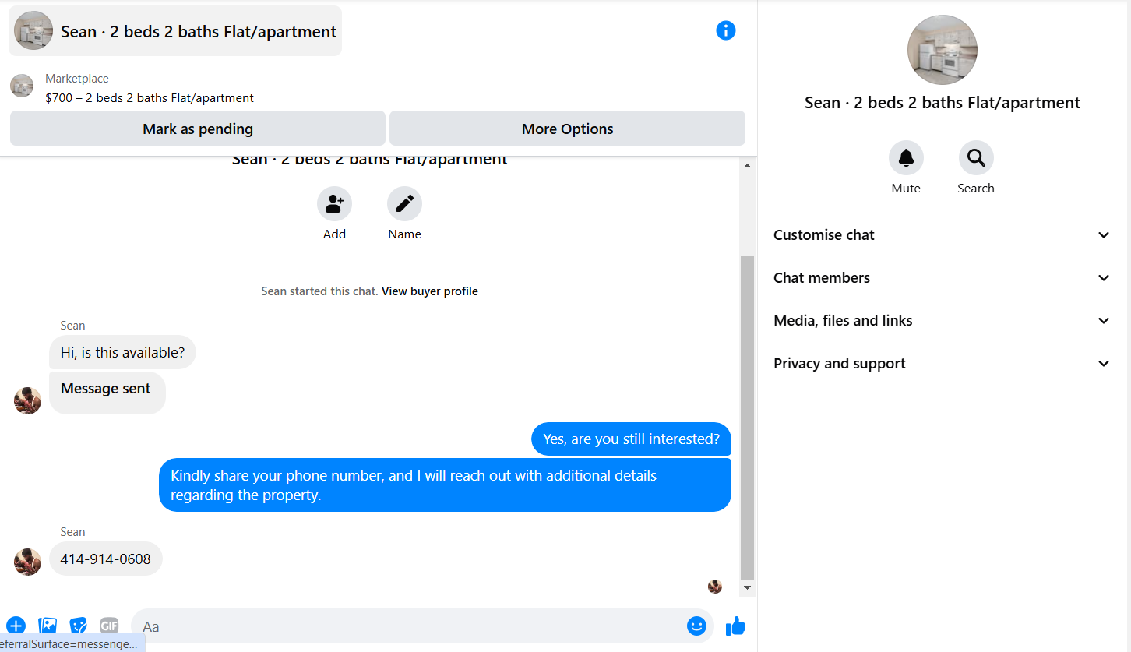Mute the conversation with bell icon
The width and height of the screenshot is (1131, 652).
[x=906, y=158]
